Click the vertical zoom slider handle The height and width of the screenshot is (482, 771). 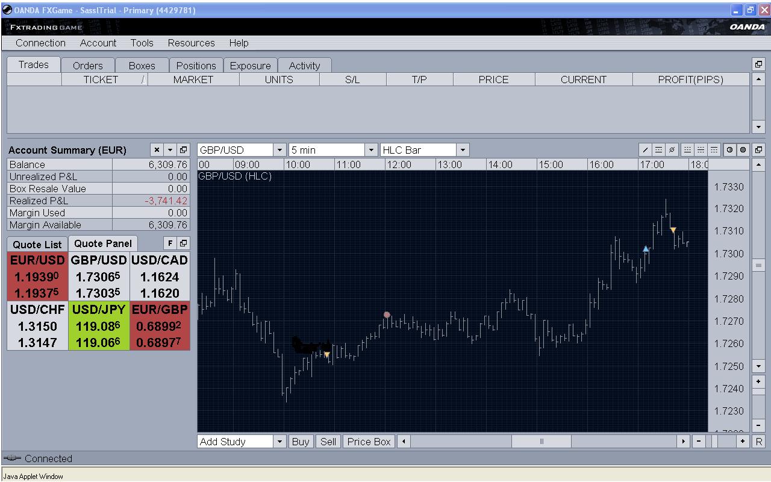pos(758,392)
